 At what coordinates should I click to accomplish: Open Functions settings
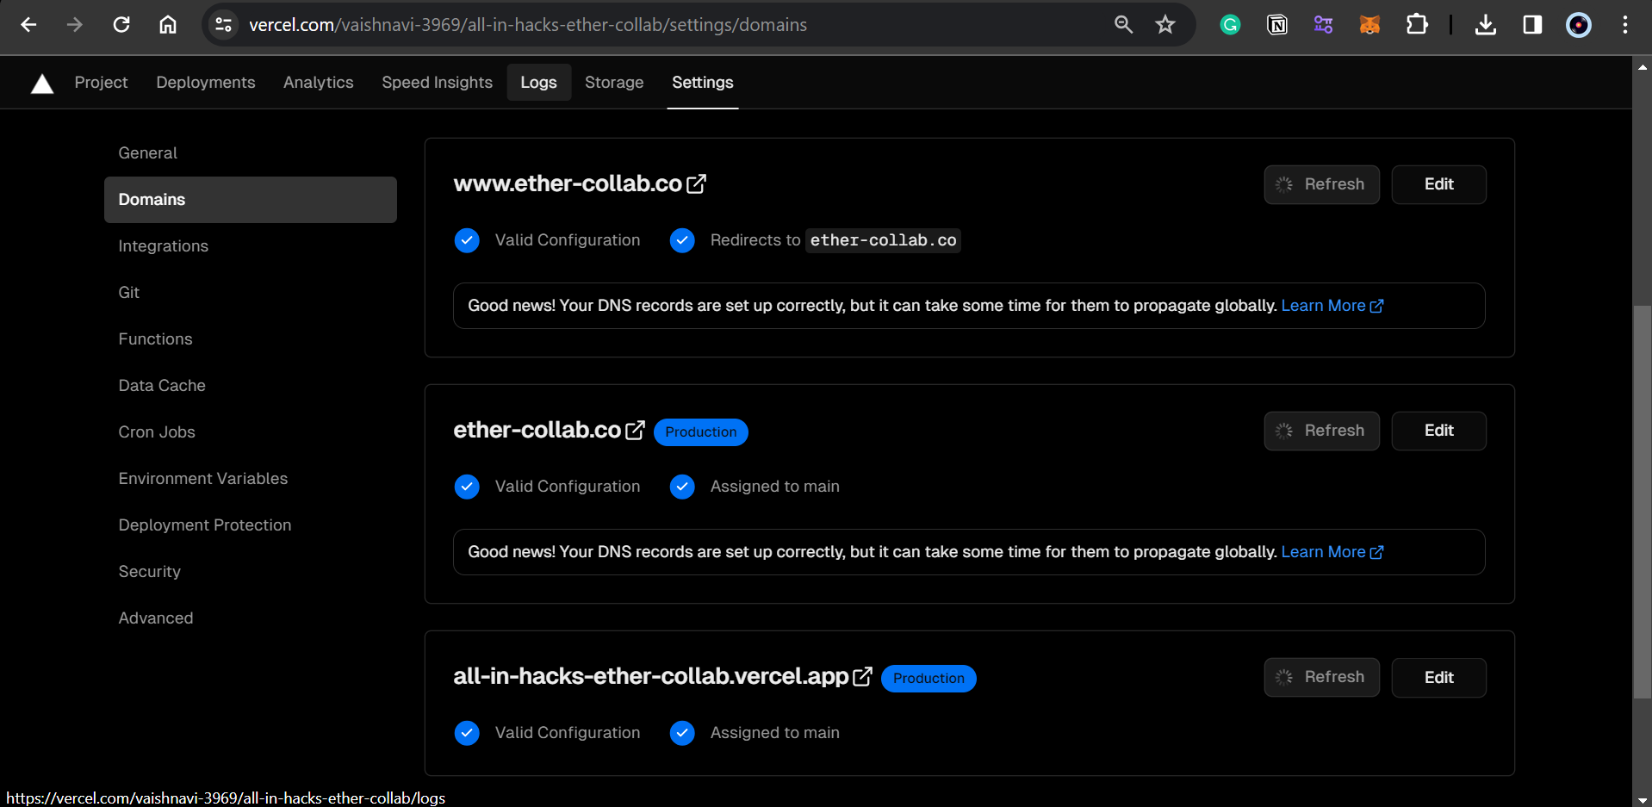tap(251, 339)
